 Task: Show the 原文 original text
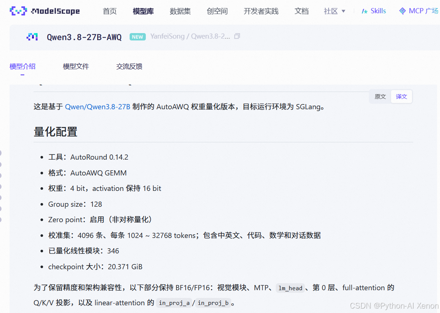coord(380,97)
